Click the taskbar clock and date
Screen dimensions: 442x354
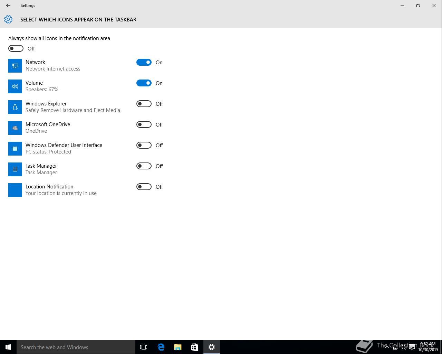tap(428, 347)
